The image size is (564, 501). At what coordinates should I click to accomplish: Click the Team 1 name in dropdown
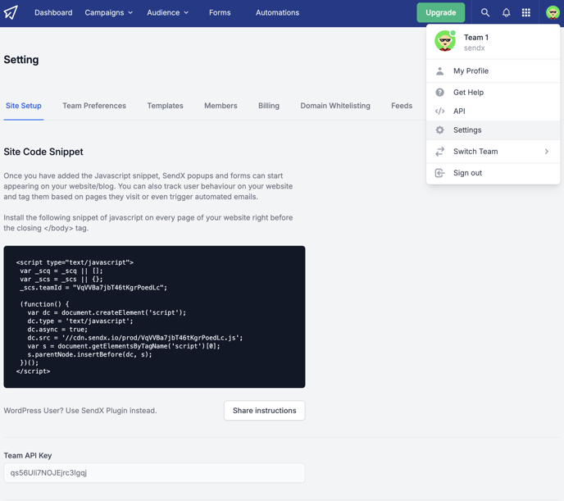point(476,38)
